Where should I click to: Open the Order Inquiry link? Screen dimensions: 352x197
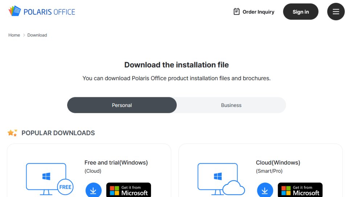pos(254,12)
